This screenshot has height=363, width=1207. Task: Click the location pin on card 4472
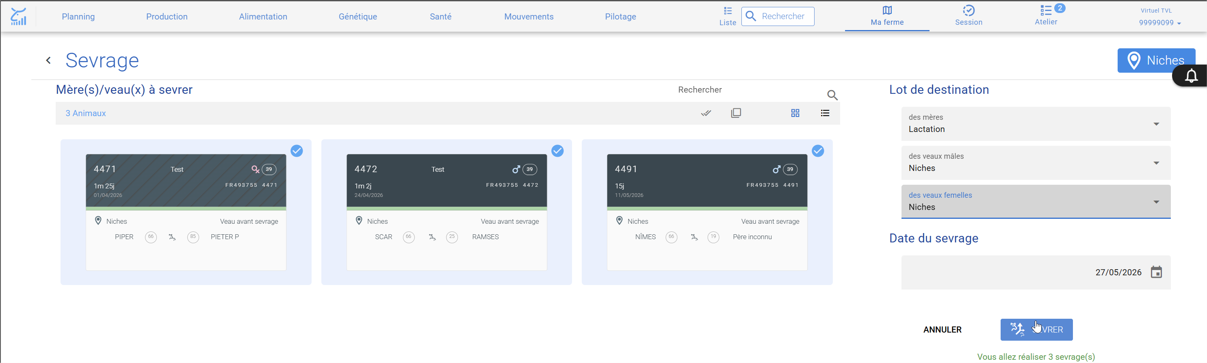pyautogui.click(x=359, y=220)
